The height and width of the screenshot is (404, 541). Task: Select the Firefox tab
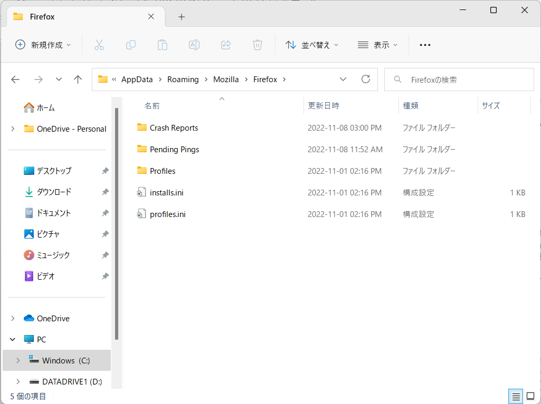click(x=86, y=16)
